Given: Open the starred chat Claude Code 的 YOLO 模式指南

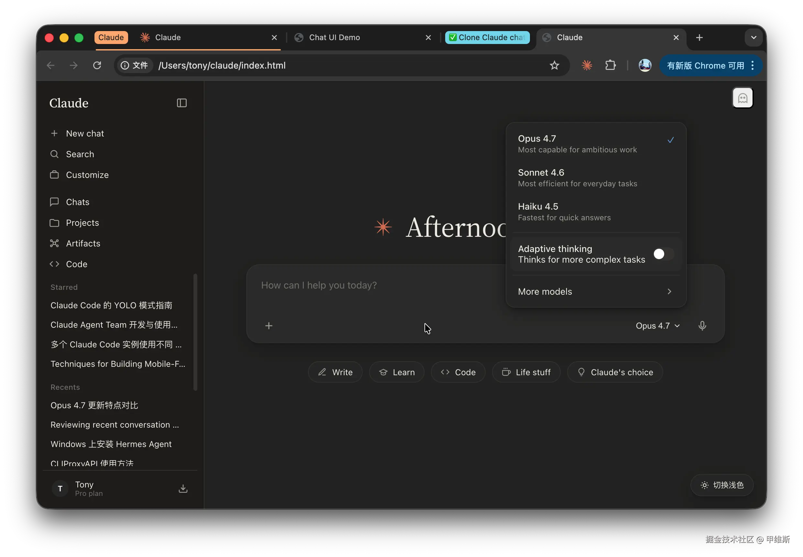Looking at the screenshot, I should (x=111, y=305).
